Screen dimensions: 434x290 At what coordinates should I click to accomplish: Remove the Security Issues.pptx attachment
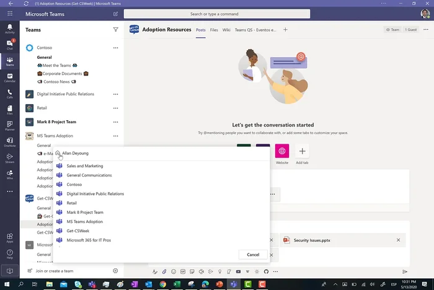coord(398,240)
